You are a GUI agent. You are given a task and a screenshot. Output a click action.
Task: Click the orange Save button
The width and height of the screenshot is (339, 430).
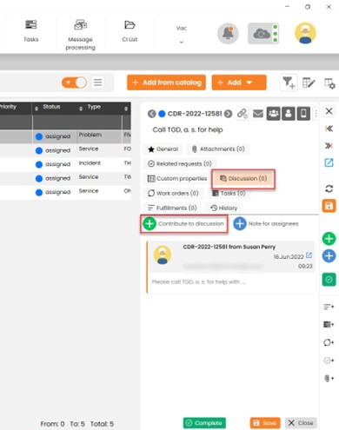pos(265,423)
